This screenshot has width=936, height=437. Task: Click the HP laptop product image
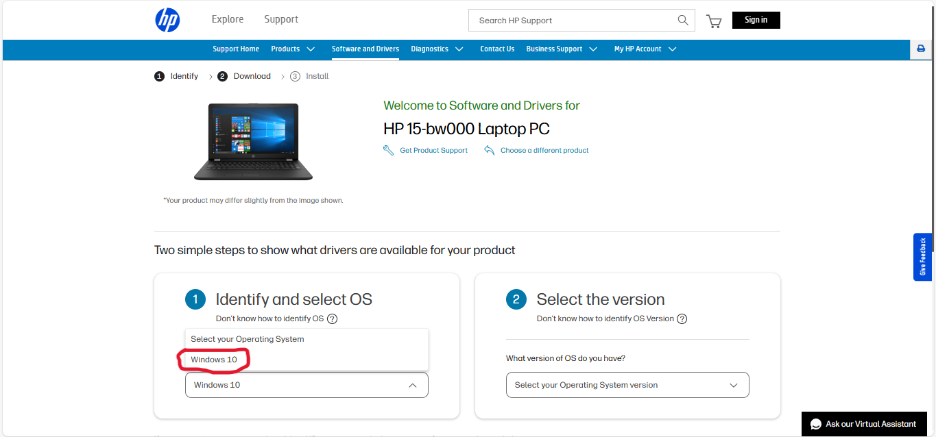[253, 142]
